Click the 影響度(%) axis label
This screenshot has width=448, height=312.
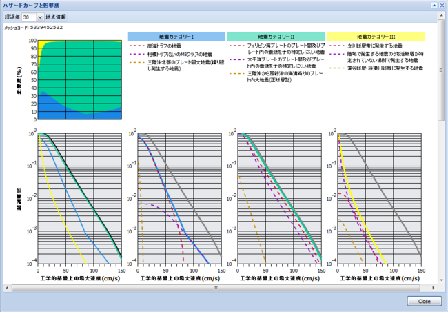click(x=19, y=80)
